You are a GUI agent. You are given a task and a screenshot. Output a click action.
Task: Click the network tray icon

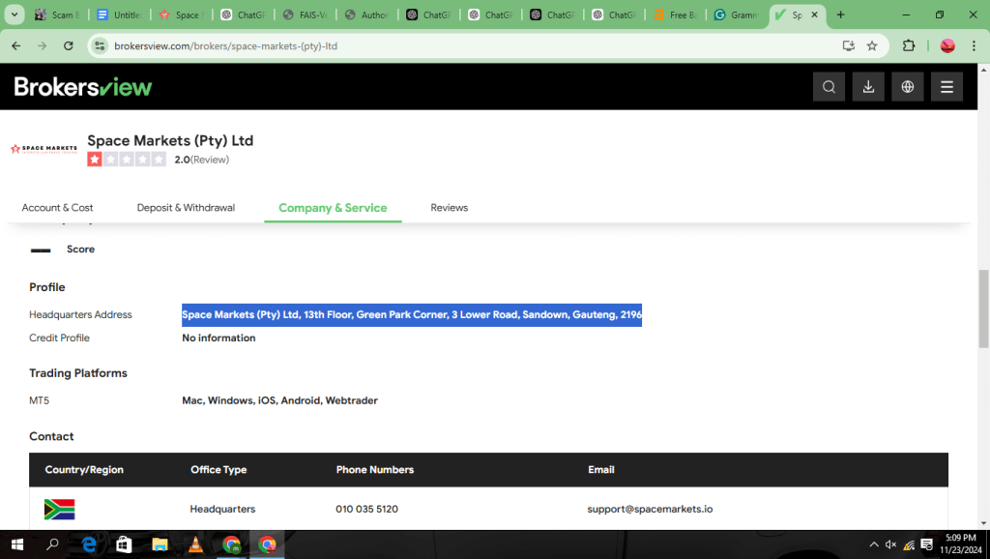pyautogui.click(x=909, y=544)
